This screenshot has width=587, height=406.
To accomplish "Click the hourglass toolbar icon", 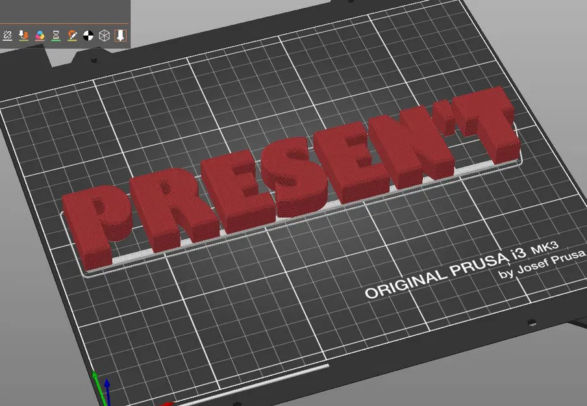I will [x=56, y=36].
